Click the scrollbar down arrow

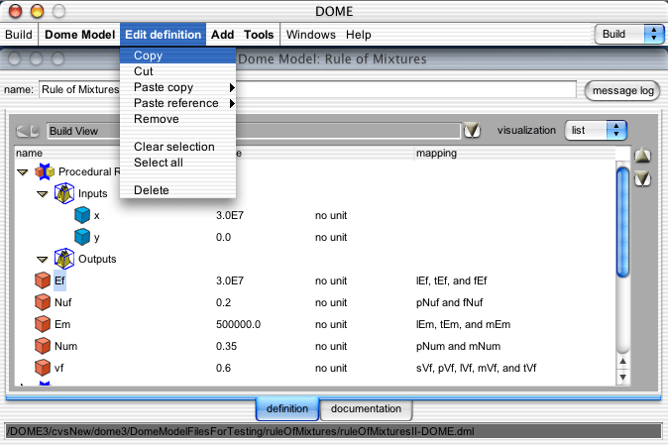(622, 378)
